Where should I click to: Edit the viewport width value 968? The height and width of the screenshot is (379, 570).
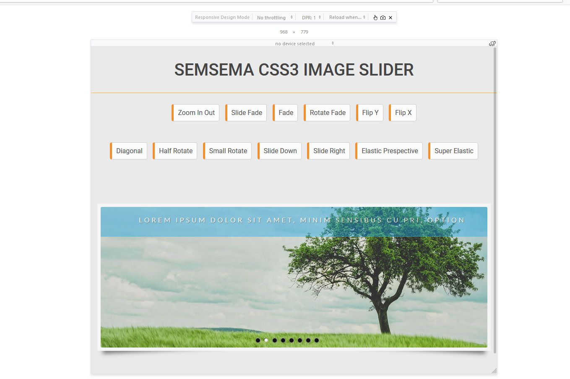click(x=284, y=32)
